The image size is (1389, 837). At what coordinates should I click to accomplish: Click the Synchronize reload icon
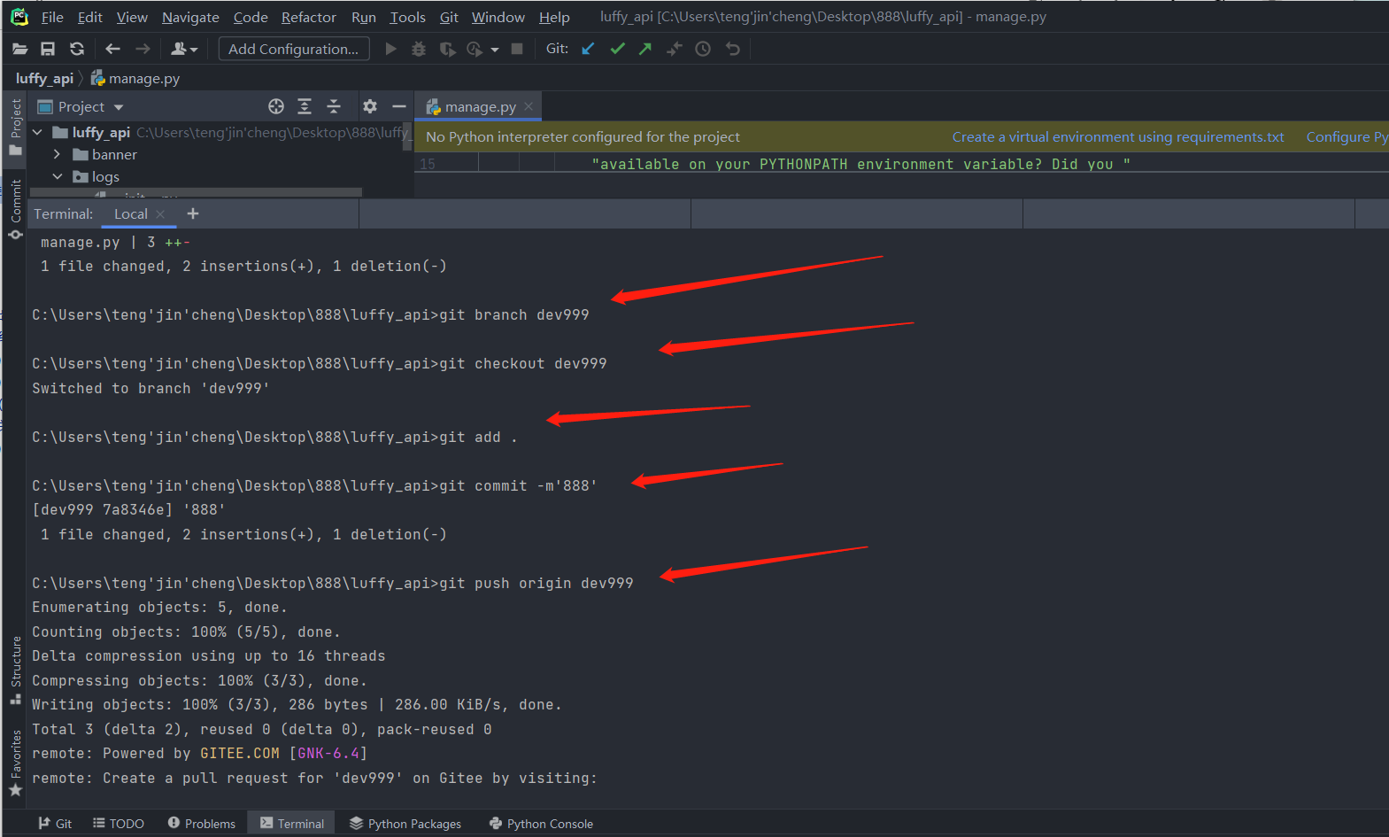tap(77, 49)
